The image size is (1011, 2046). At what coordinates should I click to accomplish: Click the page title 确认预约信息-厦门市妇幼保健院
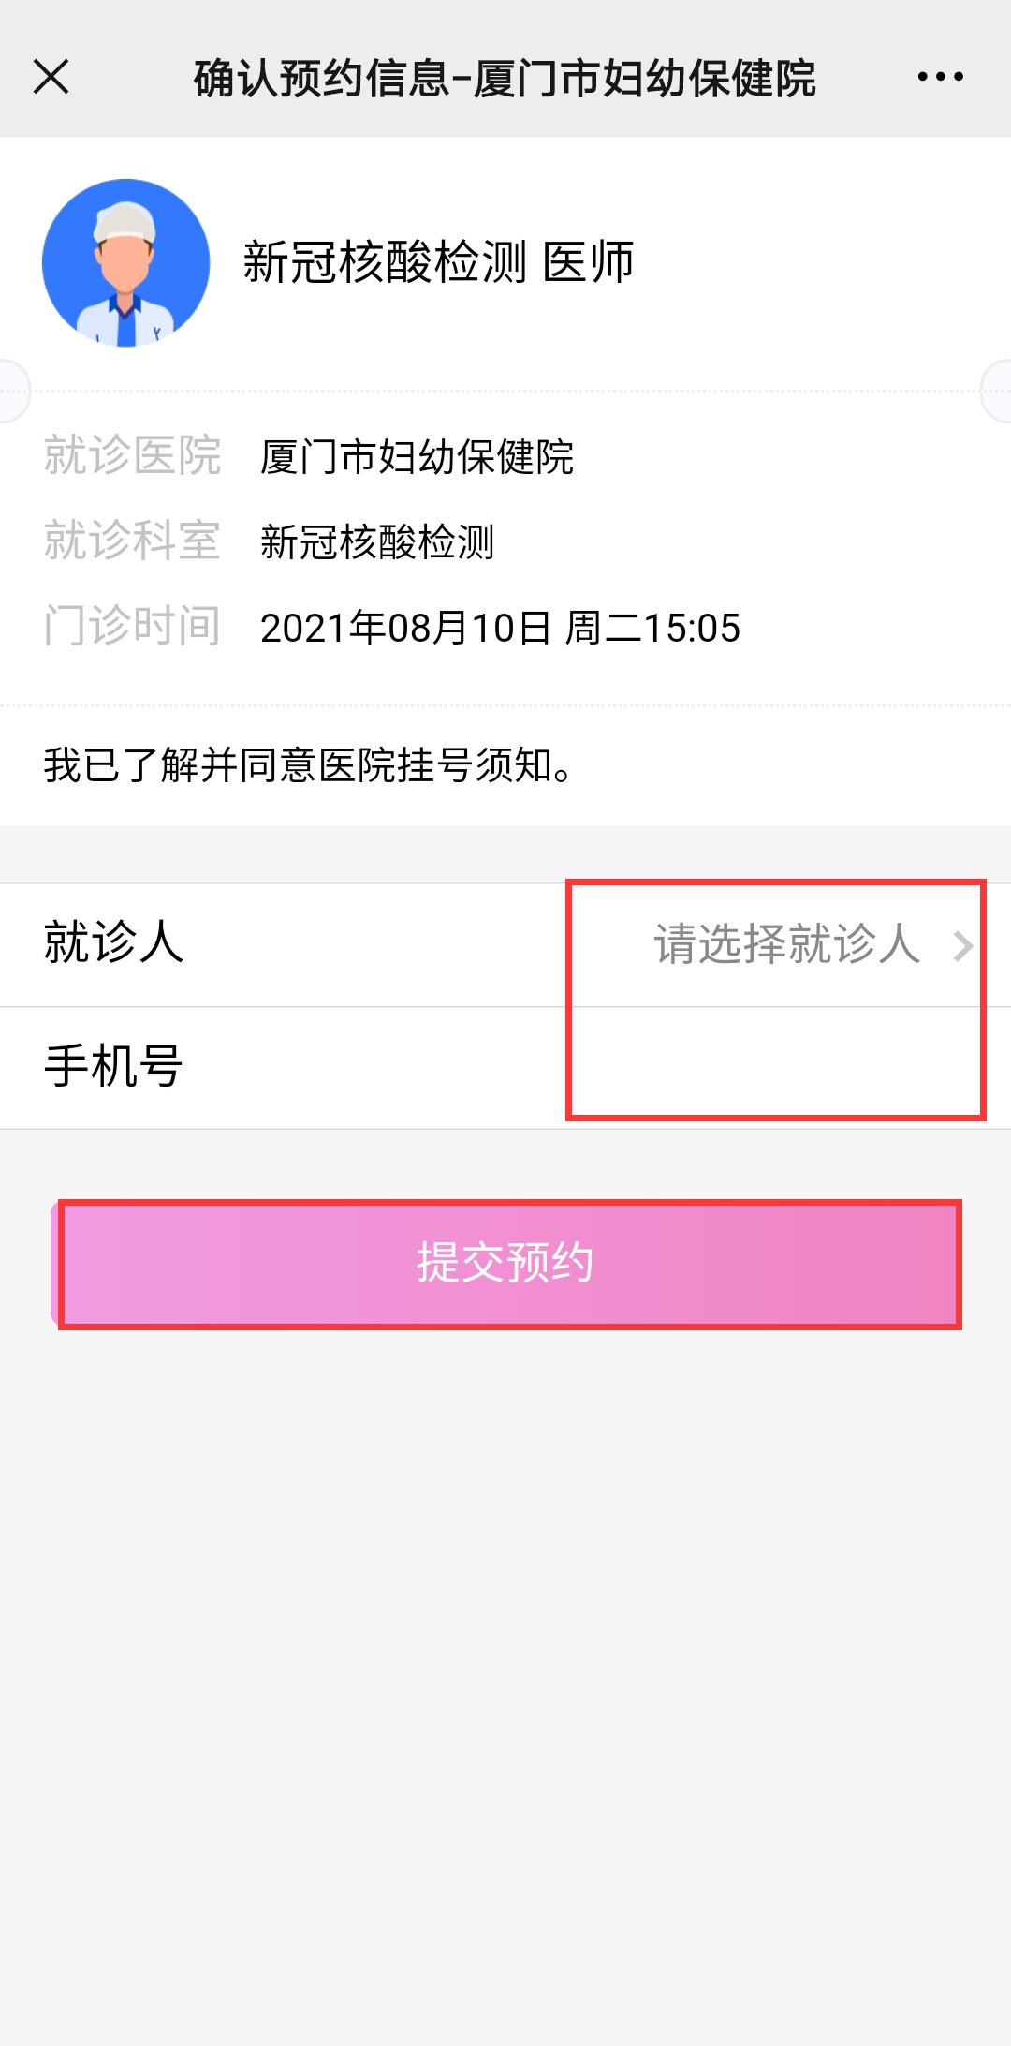point(505,78)
